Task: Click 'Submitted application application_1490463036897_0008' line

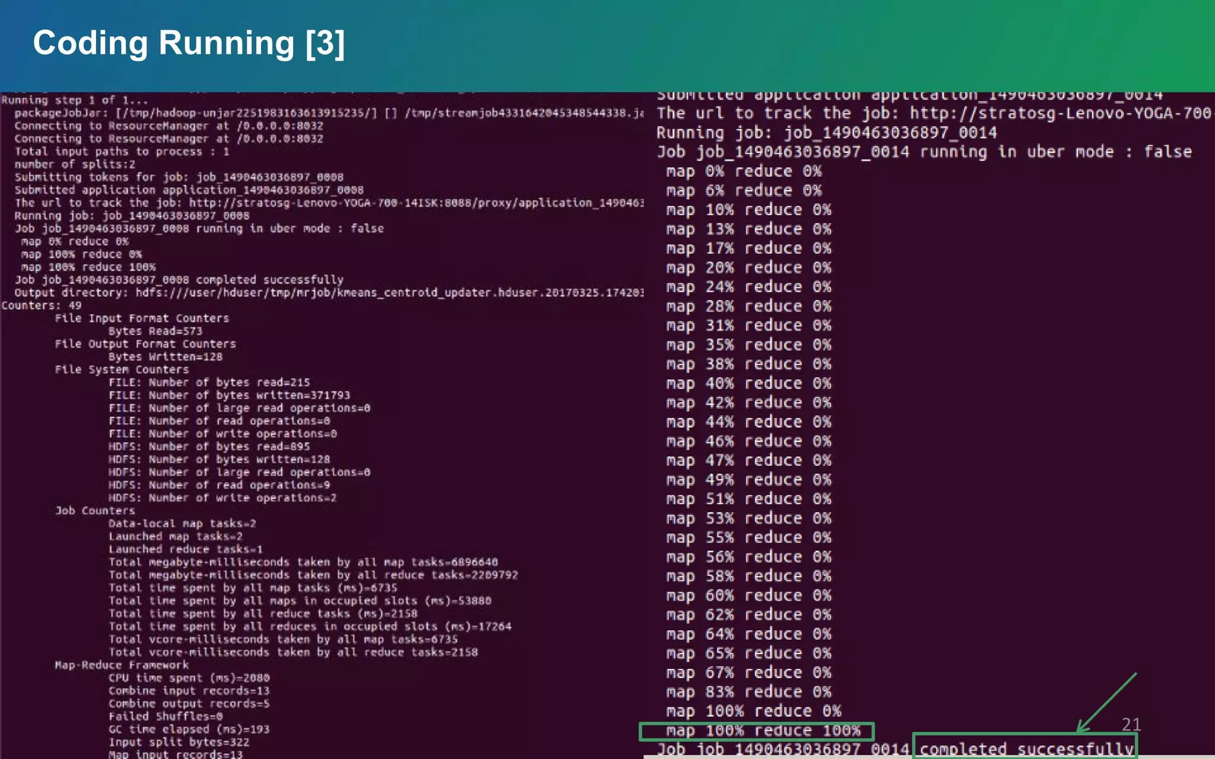Action: [x=189, y=190]
